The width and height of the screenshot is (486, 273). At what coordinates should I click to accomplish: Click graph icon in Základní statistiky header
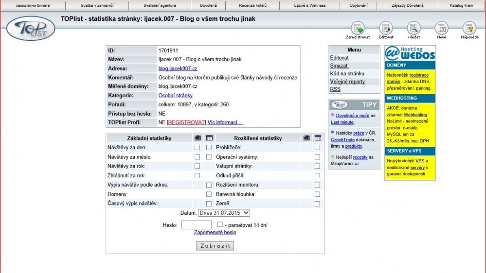[198, 138]
